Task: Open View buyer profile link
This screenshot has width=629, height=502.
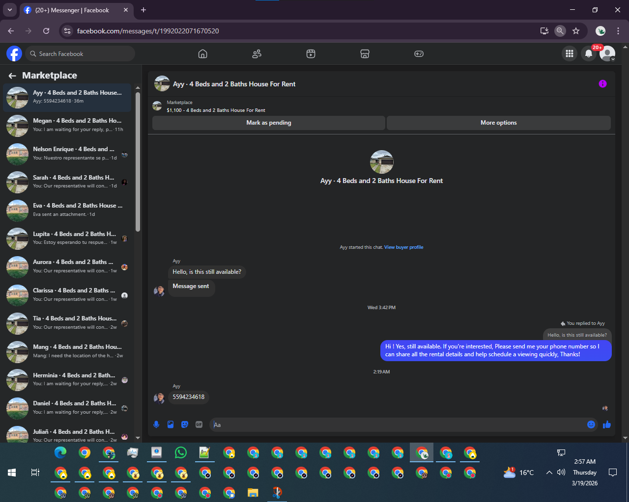Action: pos(403,247)
